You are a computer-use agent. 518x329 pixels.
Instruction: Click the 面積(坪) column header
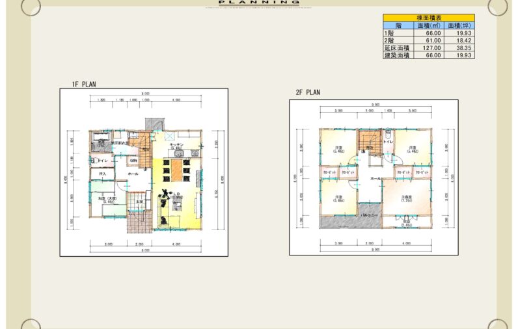(x=459, y=25)
